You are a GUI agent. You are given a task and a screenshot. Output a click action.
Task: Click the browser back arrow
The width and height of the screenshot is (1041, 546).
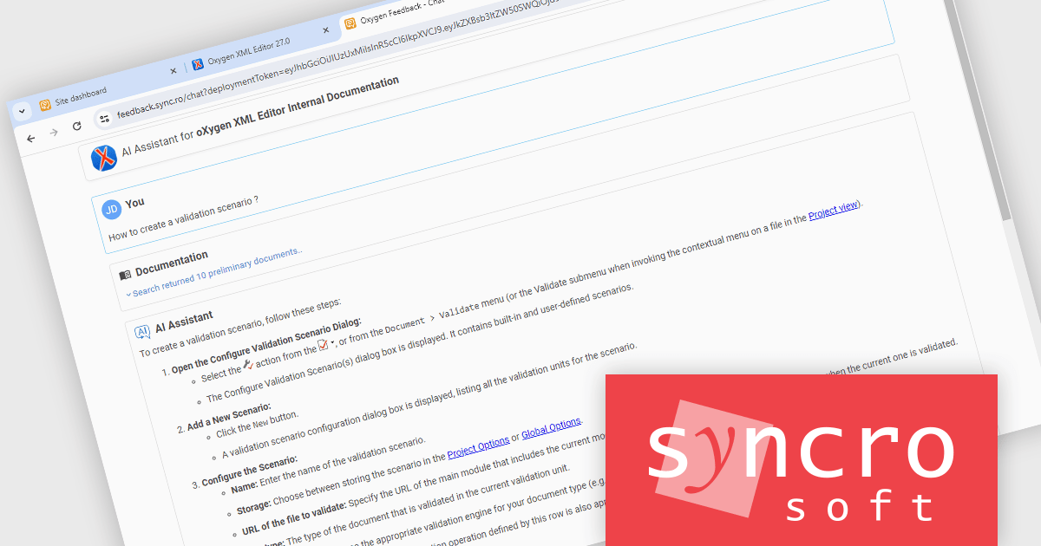(31, 139)
